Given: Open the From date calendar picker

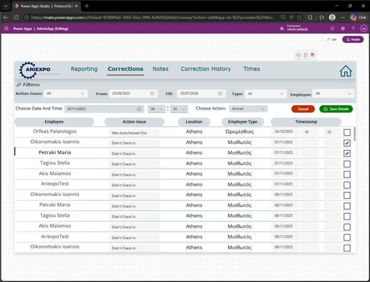Looking at the screenshot, I should 152,94.
